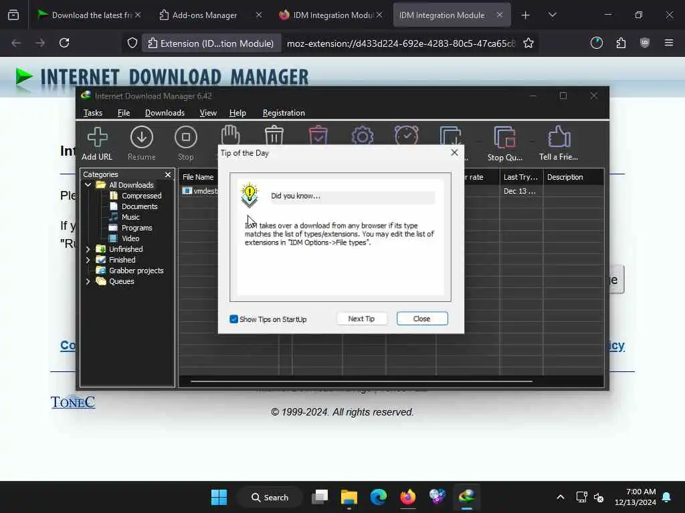Screen dimensions: 685x513
Task: Open the Registration menu
Action: (x=284, y=113)
